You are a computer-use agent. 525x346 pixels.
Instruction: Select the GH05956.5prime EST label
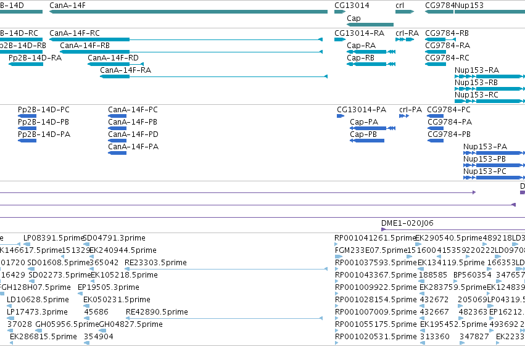tap(67, 324)
